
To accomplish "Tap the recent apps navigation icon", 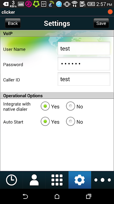I will point(89,196).
